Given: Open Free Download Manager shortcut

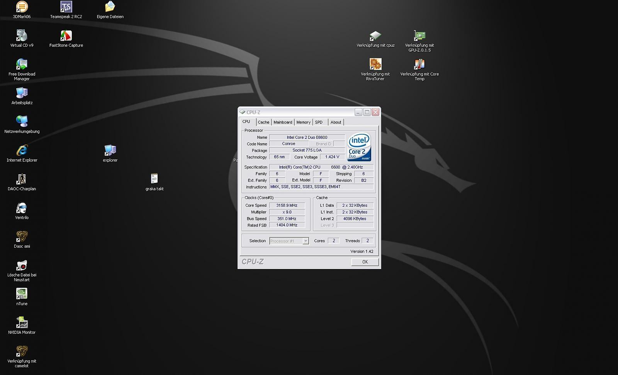Looking at the screenshot, I should [x=22, y=64].
